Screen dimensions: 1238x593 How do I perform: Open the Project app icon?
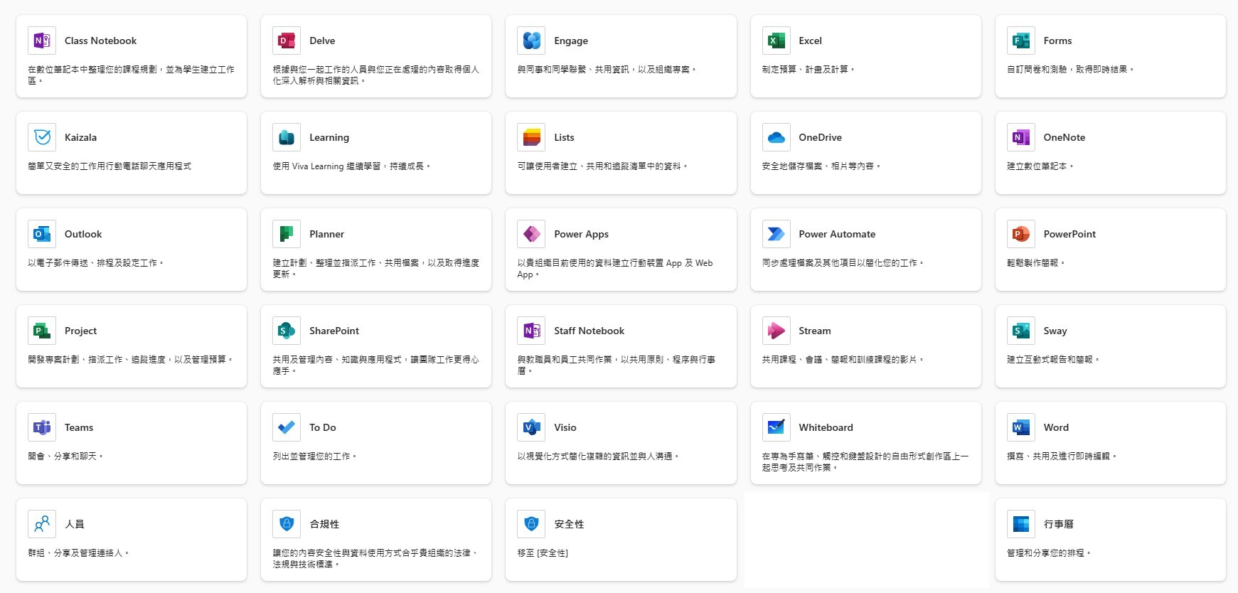pos(42,331)
